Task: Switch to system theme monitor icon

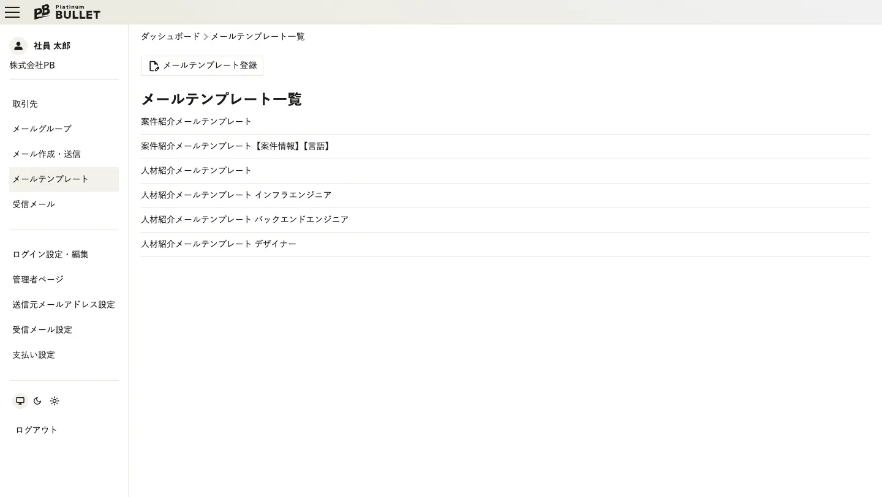Action: click(20, 401)
